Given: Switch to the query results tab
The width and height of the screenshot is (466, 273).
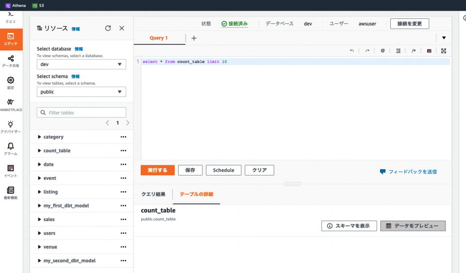Looking at the screenshot, I should [153, 194].
